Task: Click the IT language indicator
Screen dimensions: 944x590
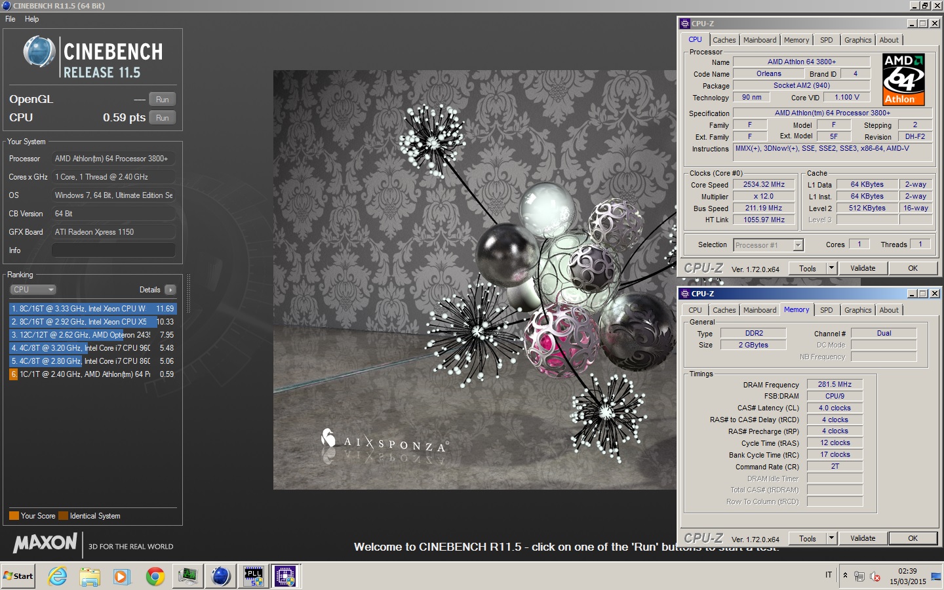Action: [829, 576]
